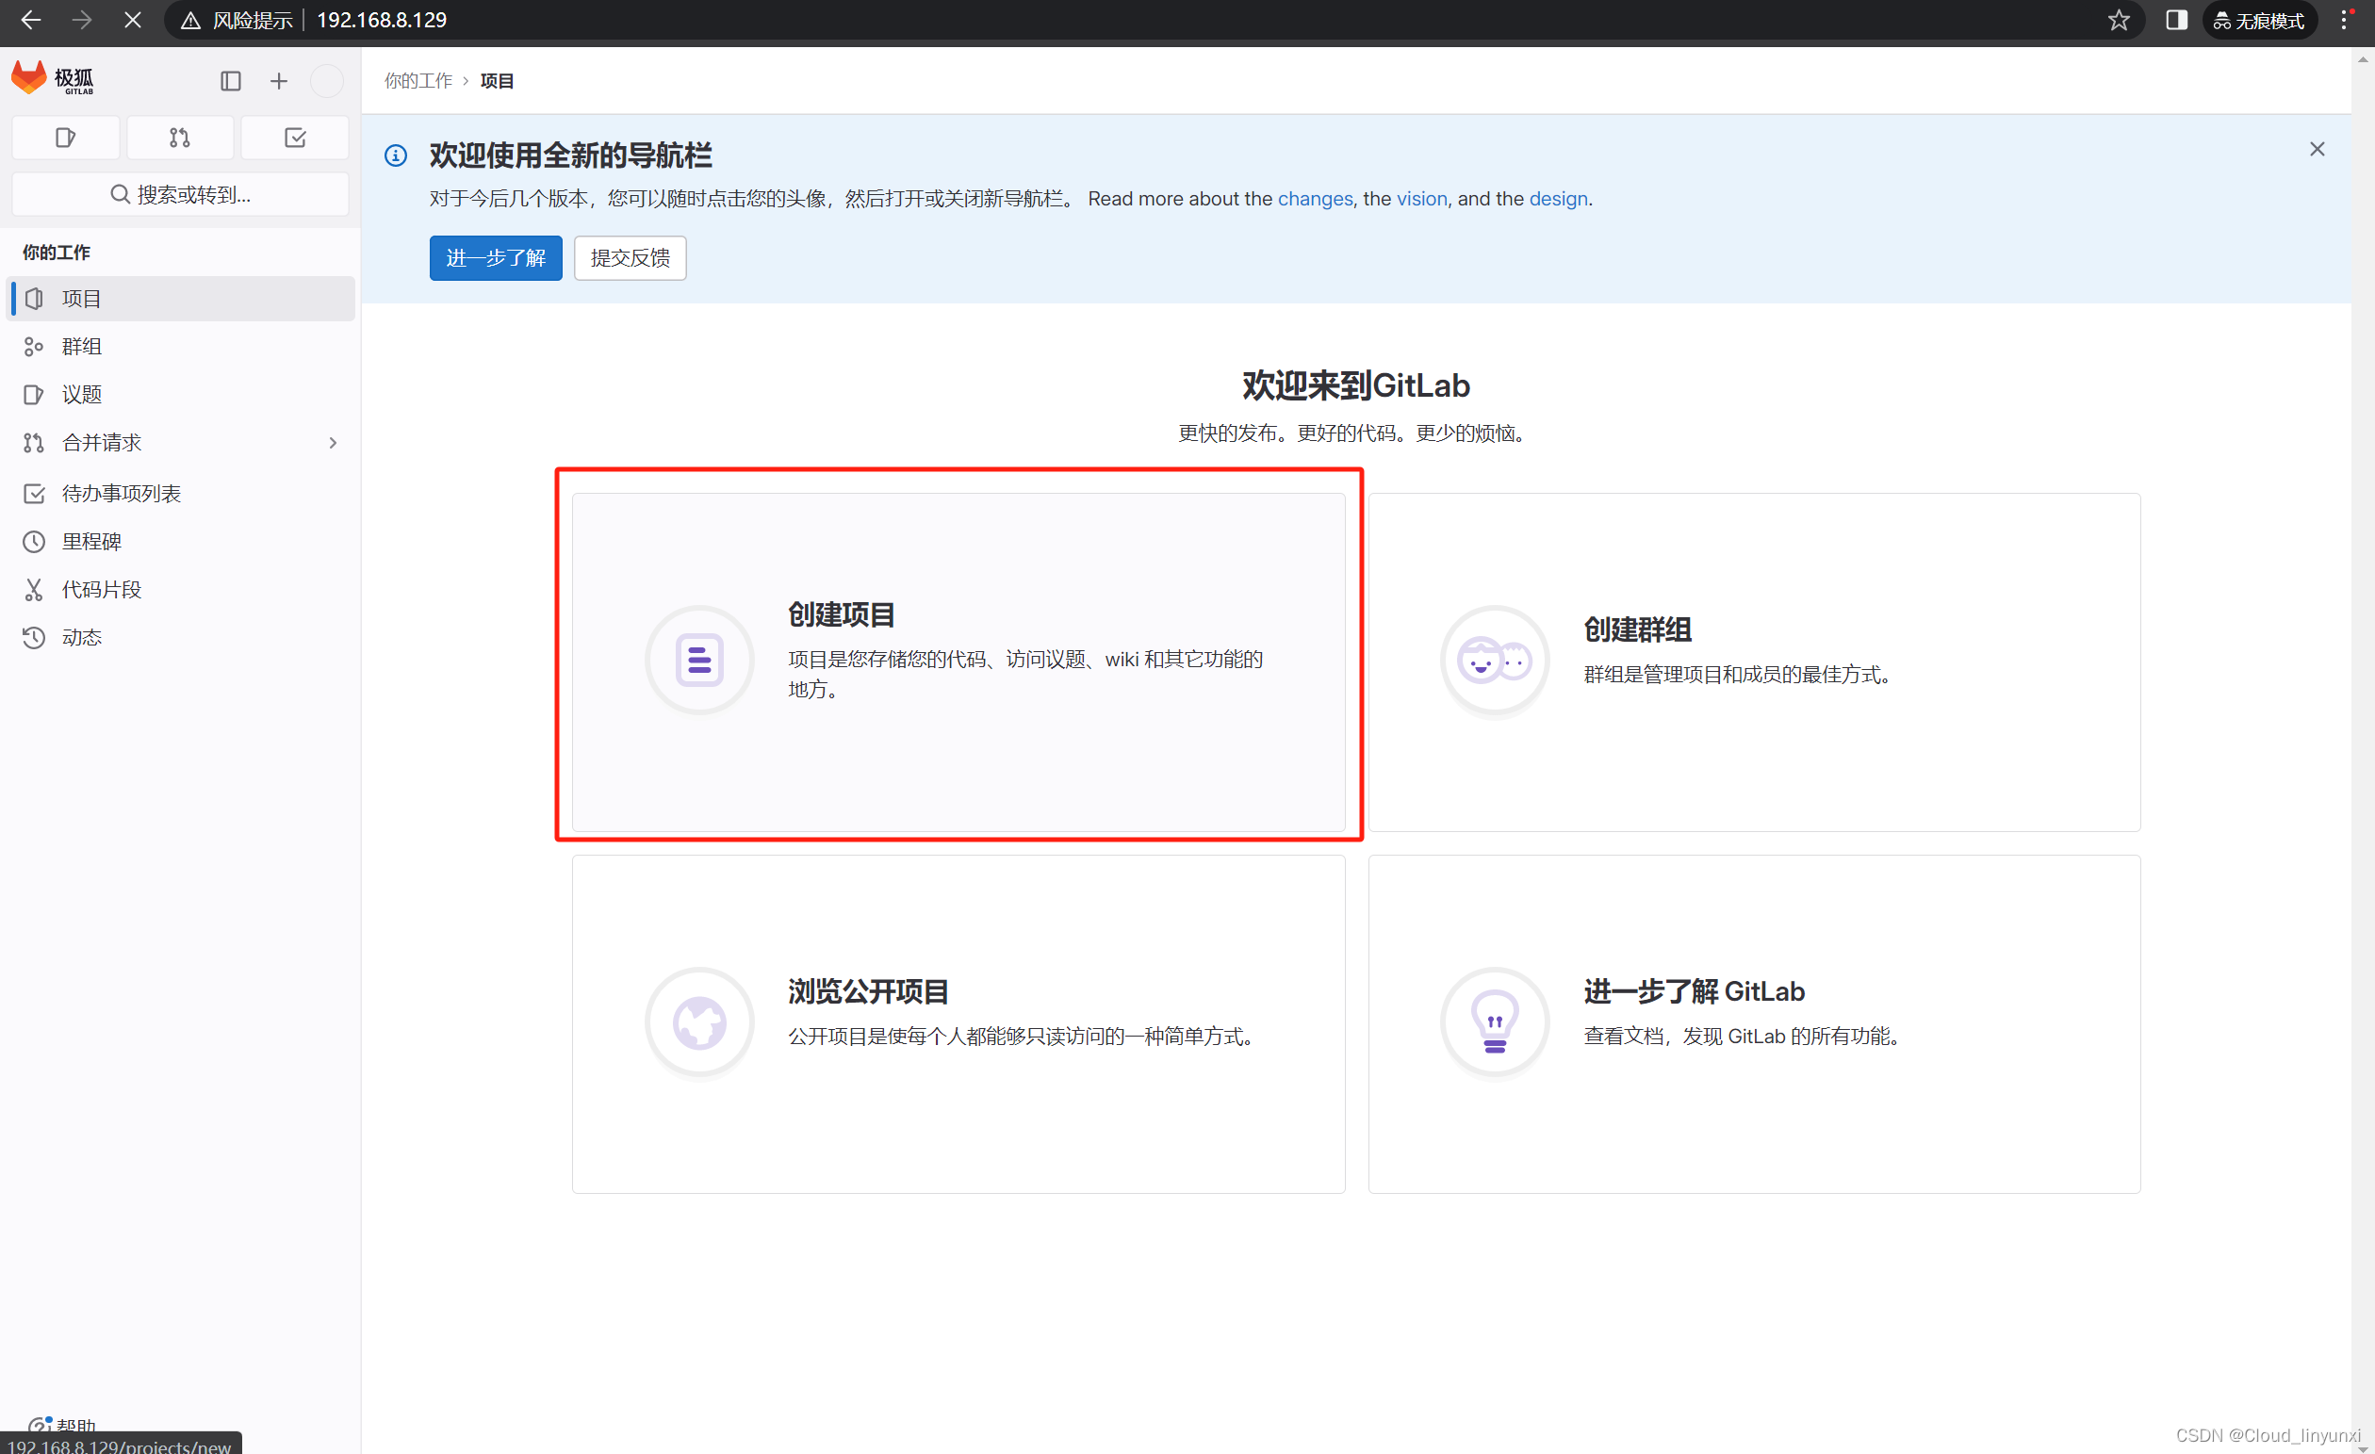Toggle the sidebar collapse icon
This screenshot has height=1454, width=2375.
tap(230, 81)
